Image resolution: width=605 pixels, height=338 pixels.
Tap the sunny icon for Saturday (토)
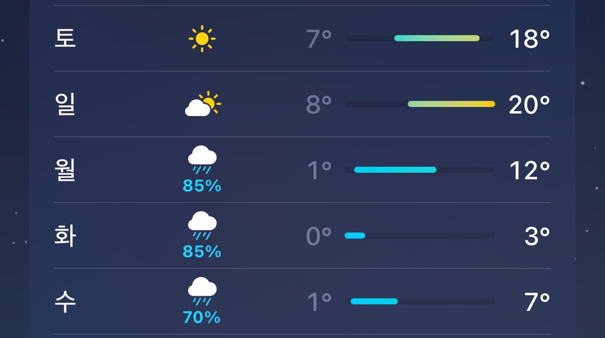point(202,39)
